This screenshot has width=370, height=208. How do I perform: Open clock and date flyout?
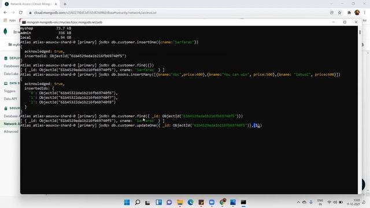(x=353, y=202)
